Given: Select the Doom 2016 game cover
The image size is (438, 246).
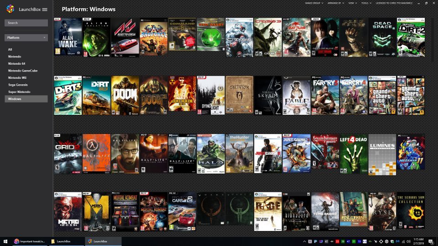Looking at the screenshot, I should 125,95.
